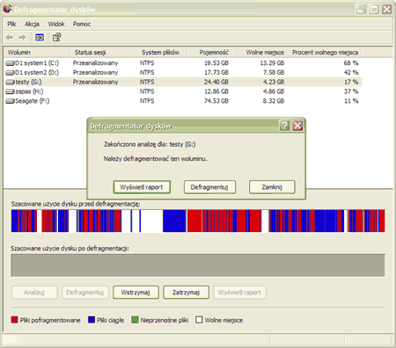Sort by the Wolne miejsce column header

tap(260, 53)
